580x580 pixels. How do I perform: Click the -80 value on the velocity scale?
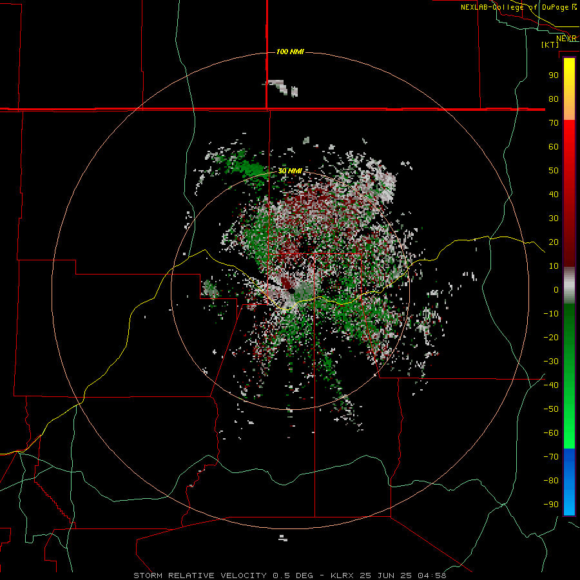[551, 481]
